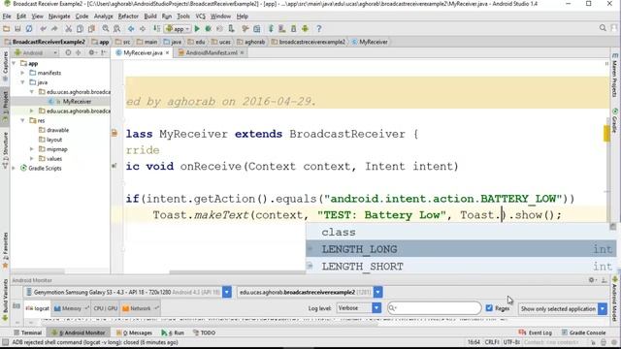Click the Find magnifier icon
This screenshot has height=349, width=621.
(x=106, y=28)
